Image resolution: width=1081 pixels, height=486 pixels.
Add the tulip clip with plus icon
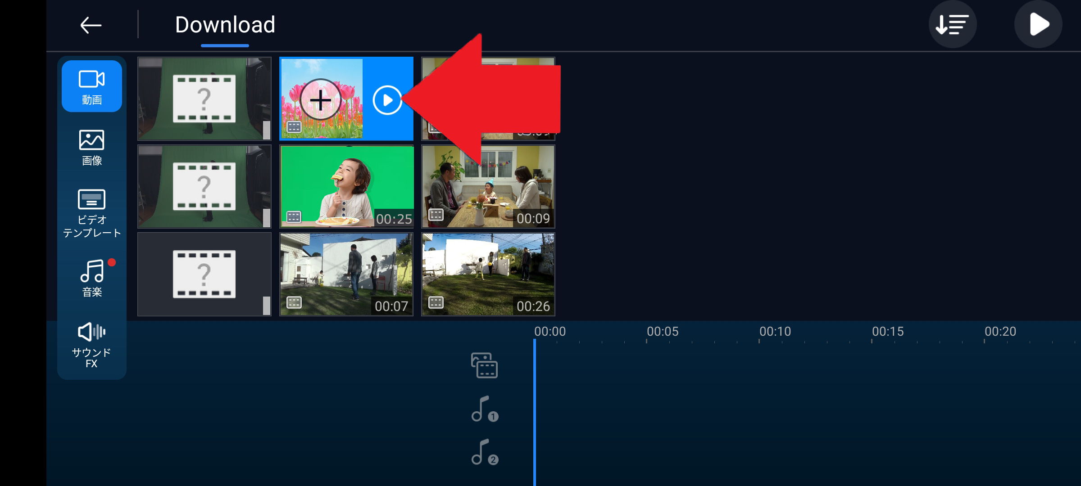pyautogui.click(x=321, y=99)
